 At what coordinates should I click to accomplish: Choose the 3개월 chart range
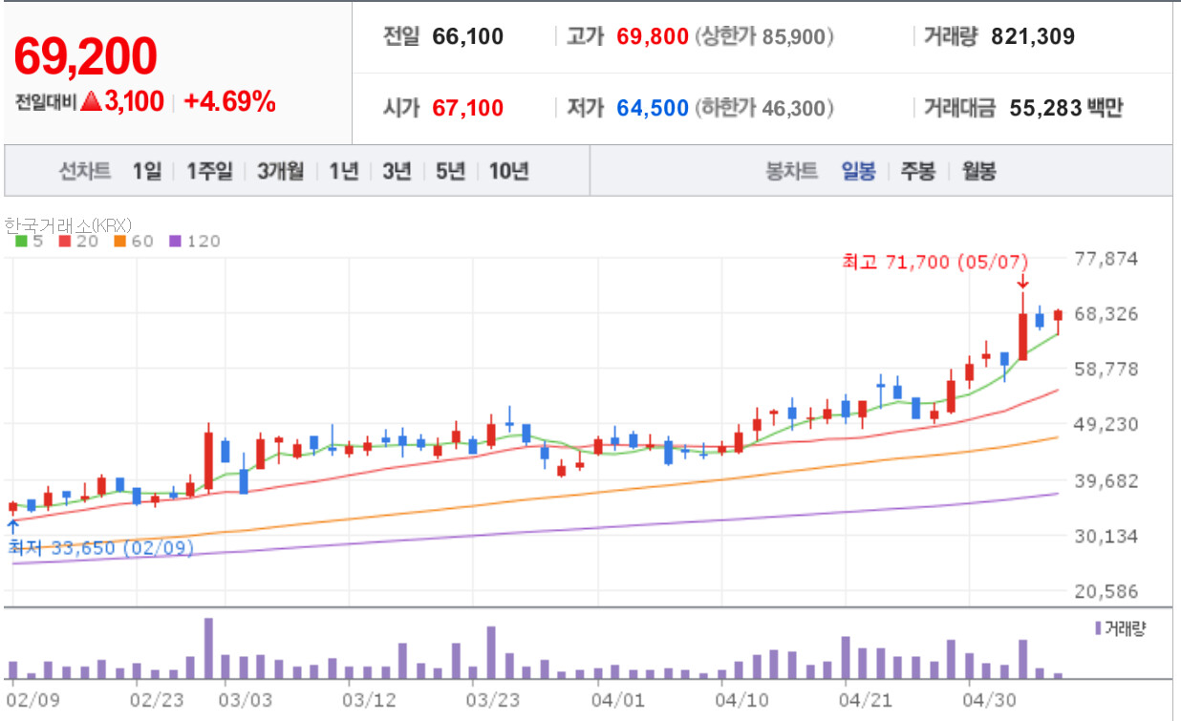(280, 171)
